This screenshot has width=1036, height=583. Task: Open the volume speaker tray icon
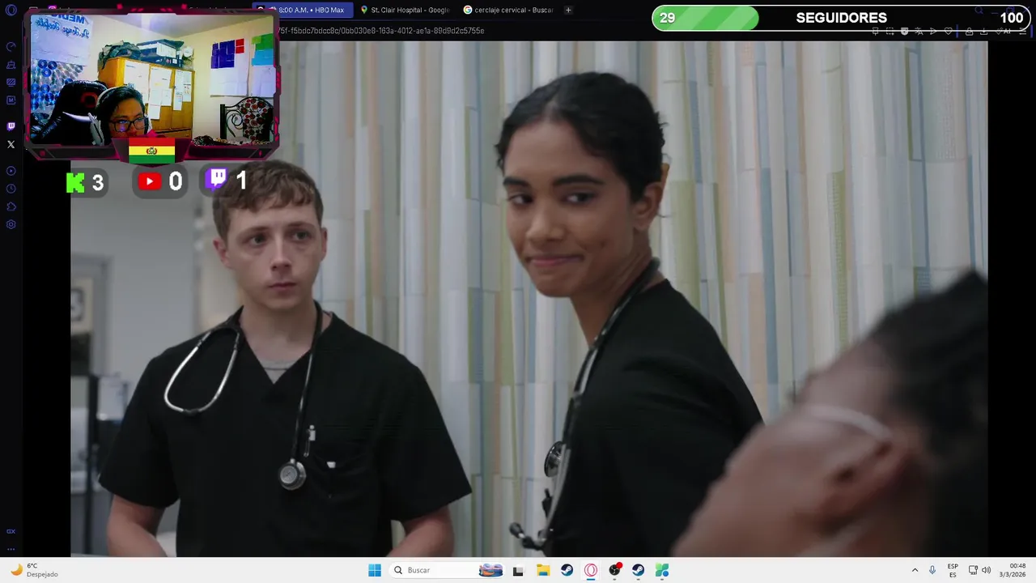(x=986, y=570)
